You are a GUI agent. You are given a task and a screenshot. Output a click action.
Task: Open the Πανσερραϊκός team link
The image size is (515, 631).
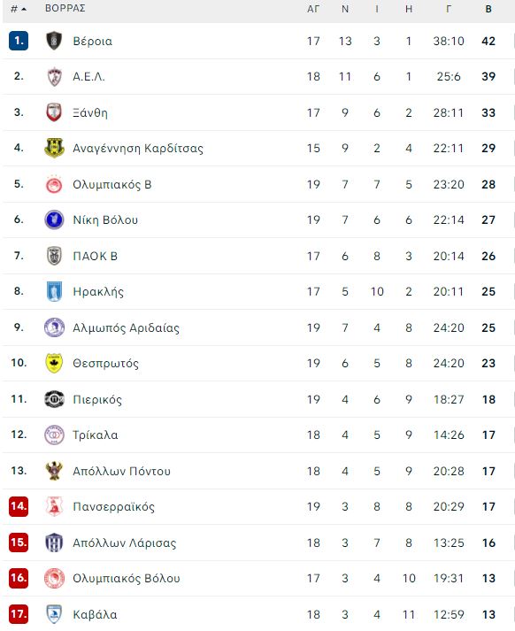coord(114,506)
